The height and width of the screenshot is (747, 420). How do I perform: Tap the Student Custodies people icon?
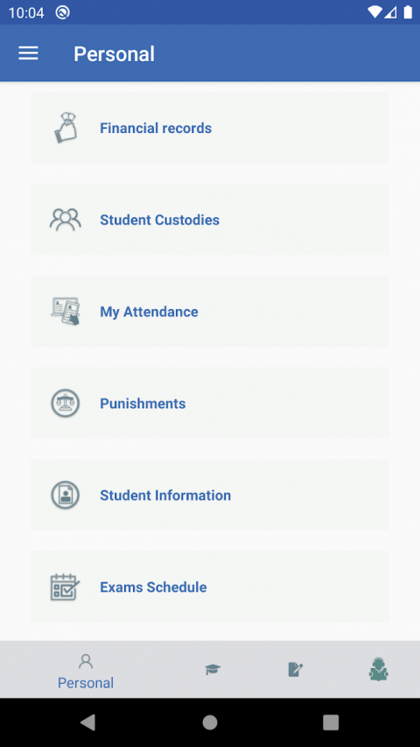[x=66, y=220]
